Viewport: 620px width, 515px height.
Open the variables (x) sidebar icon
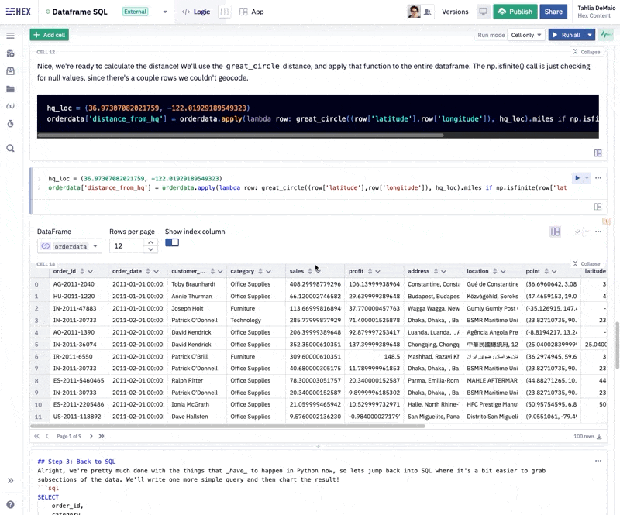pyautogui.click(x=11, y=106)
